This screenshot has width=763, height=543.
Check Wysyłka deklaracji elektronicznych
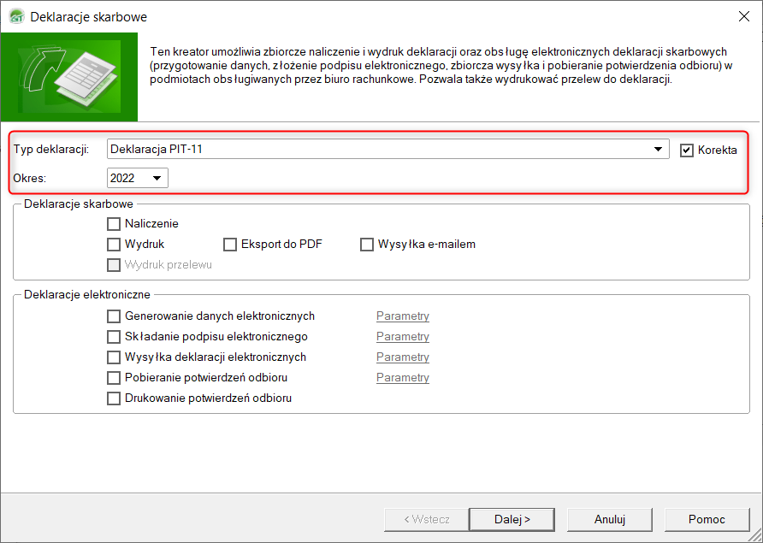tap(114, 357)
